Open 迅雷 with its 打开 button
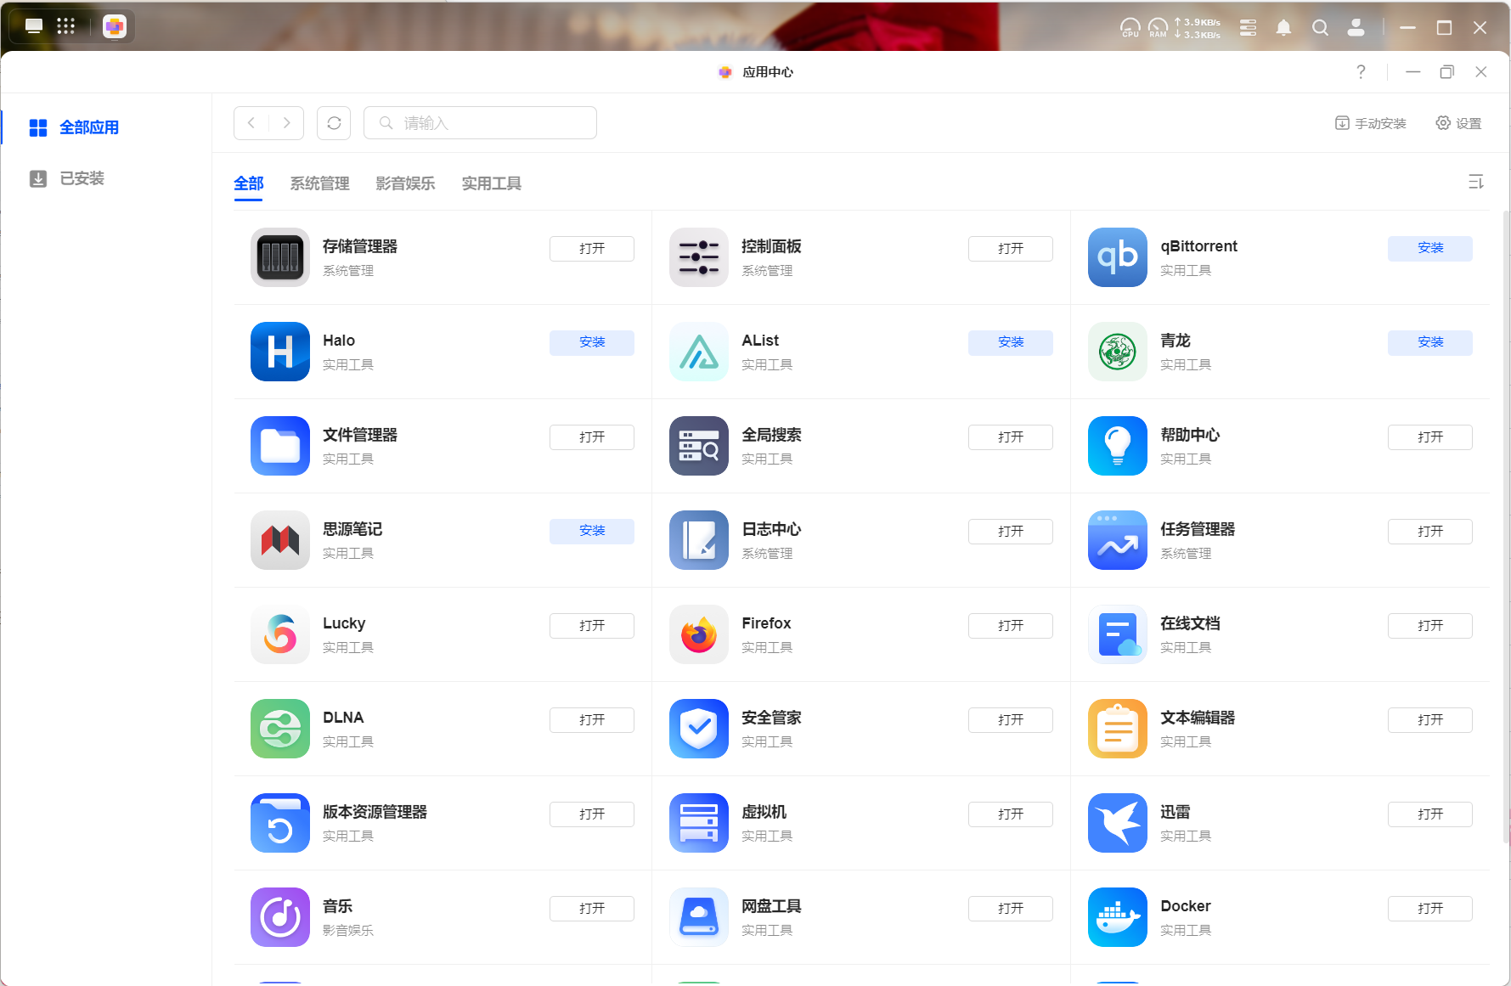Image resolution: width=1511 pixels, height=986 pixels. click(x=1430, y=814)
